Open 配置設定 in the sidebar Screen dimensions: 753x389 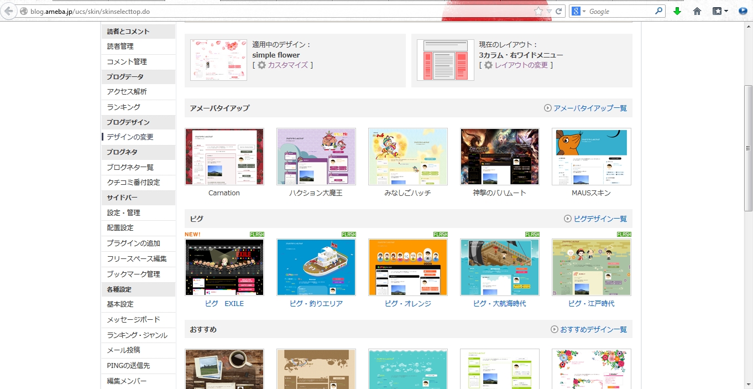click(120, 227)
